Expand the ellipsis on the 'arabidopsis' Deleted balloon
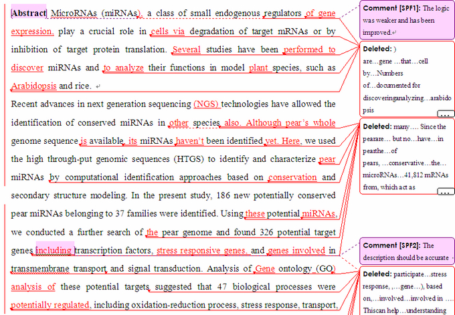 [445, 114]
